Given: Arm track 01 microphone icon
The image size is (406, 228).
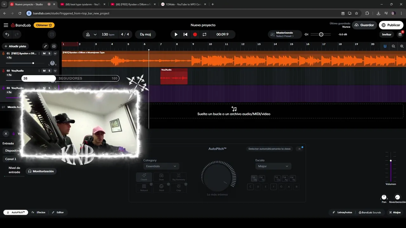Looking at the screenshot, I should [3, 53].
